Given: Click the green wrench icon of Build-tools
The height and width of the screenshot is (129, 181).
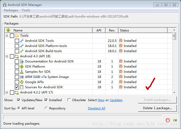Looking at the screenshot, I should [22, 51].
